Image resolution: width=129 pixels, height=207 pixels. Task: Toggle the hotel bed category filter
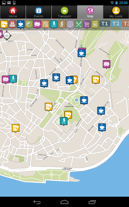(x=12, y=25)
